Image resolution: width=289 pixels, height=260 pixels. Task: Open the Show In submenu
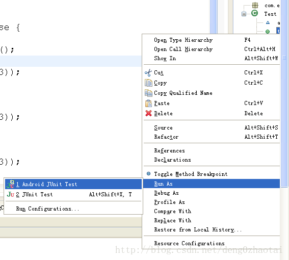(212, 59)
